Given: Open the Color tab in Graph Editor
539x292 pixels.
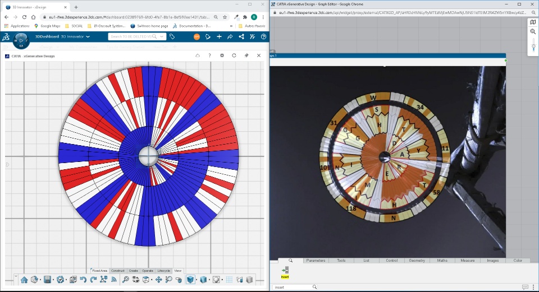Looking at the screenshot, I should (x=518, y=261).
